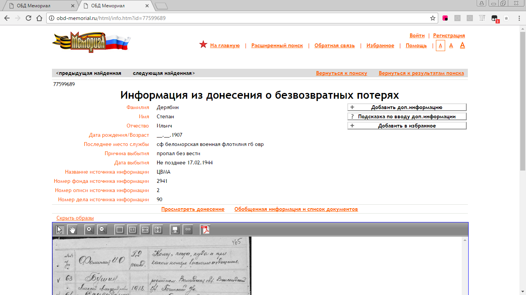Open Chrome three-dot menu
This screenshot has height=295, width=526.
tap(518, 18)
